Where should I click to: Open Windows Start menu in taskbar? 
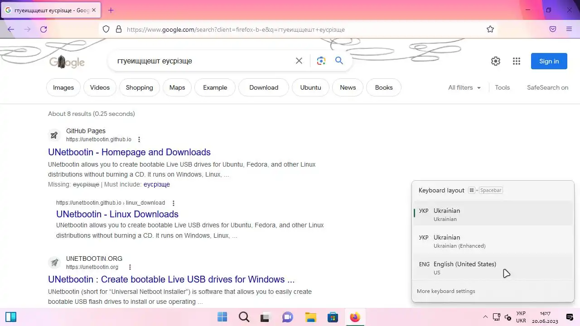(x=222, y=317)
